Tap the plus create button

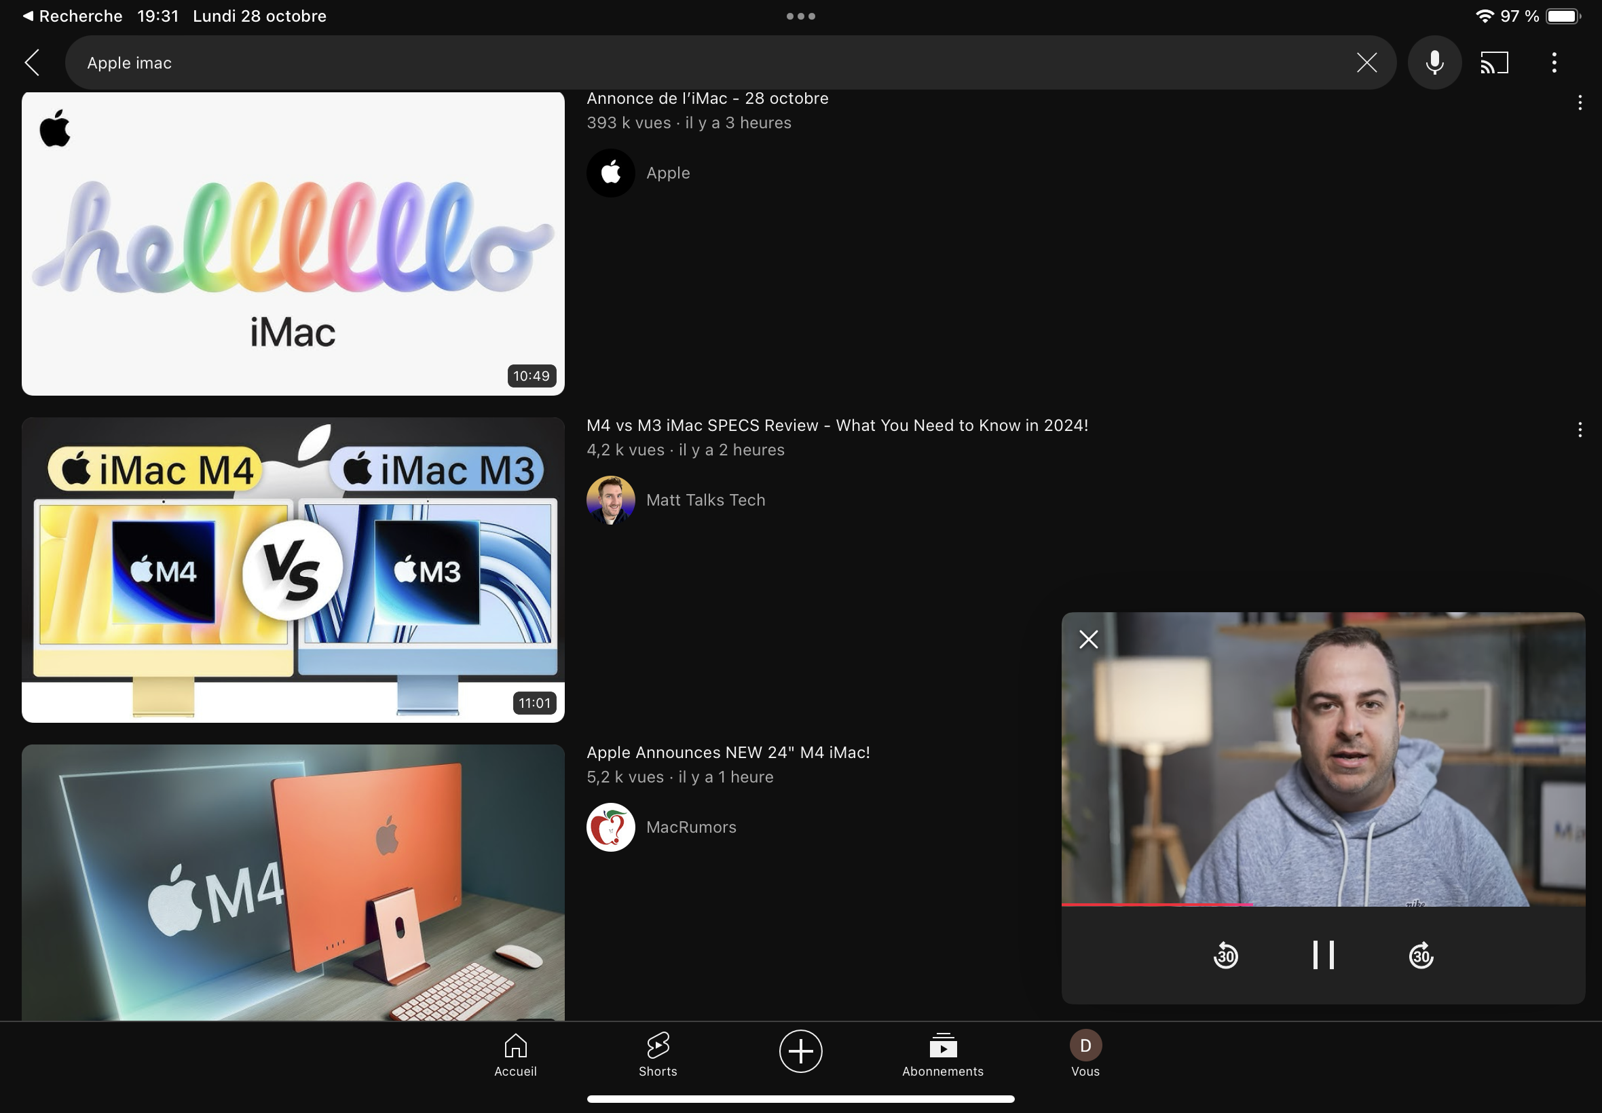click(800, 1051)
